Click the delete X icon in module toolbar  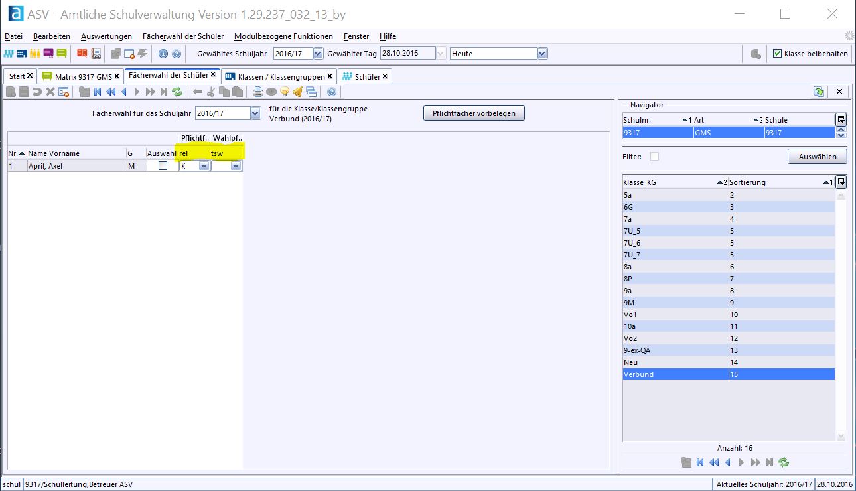[x=50, y=92]
